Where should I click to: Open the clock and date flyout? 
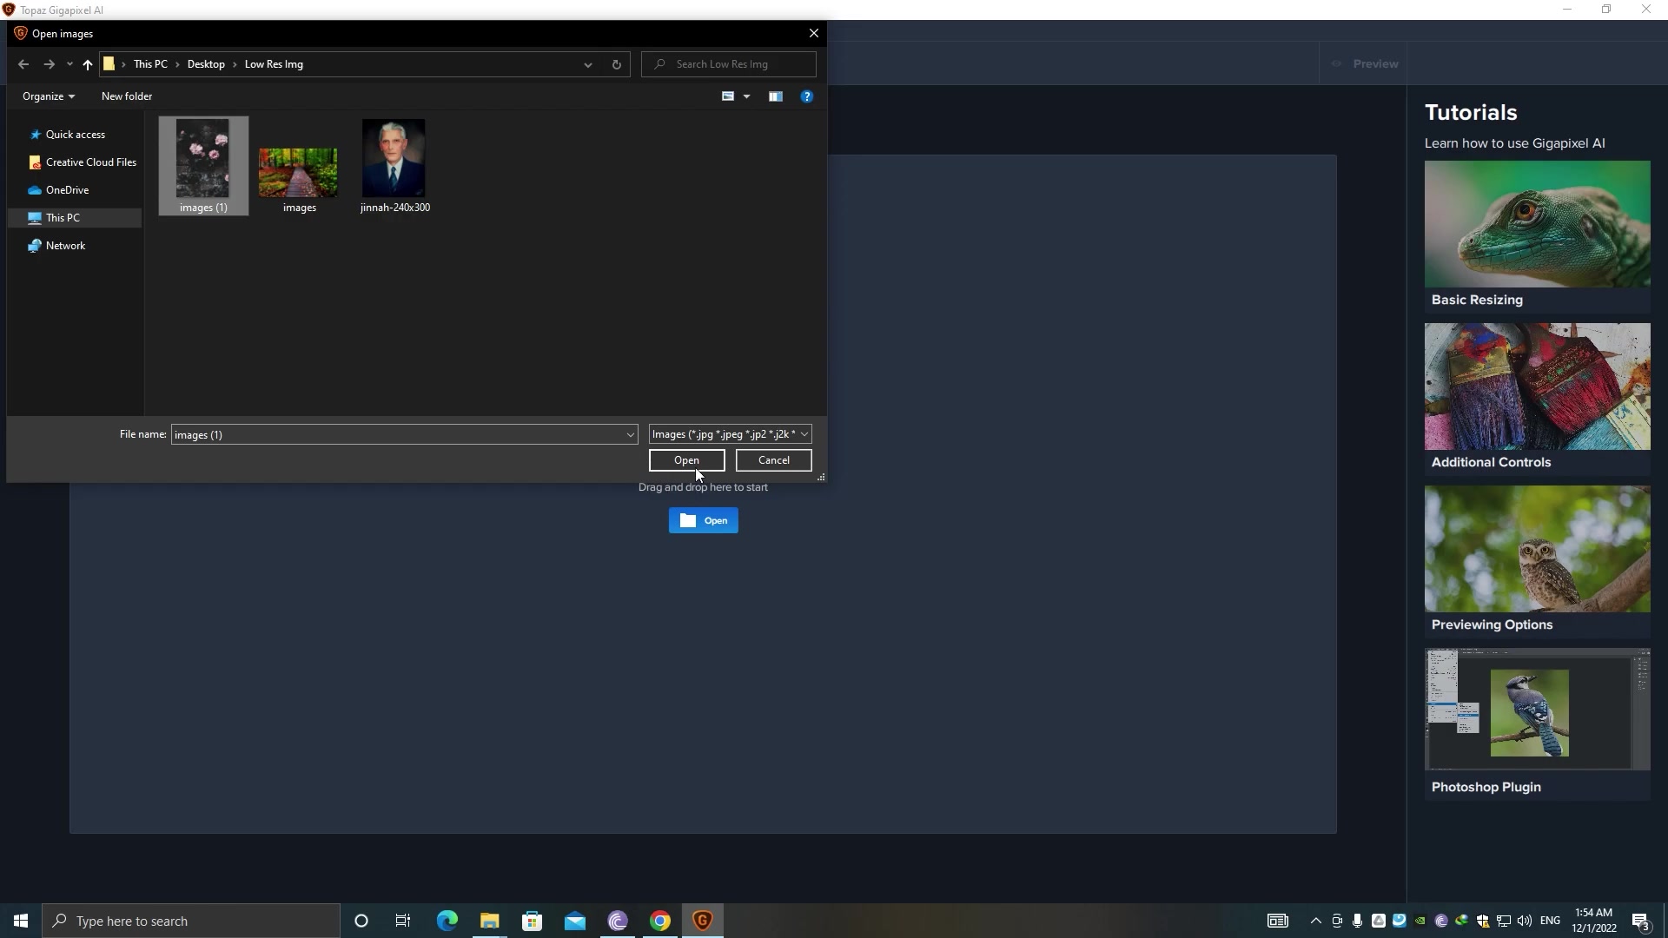click(1594, 921)
